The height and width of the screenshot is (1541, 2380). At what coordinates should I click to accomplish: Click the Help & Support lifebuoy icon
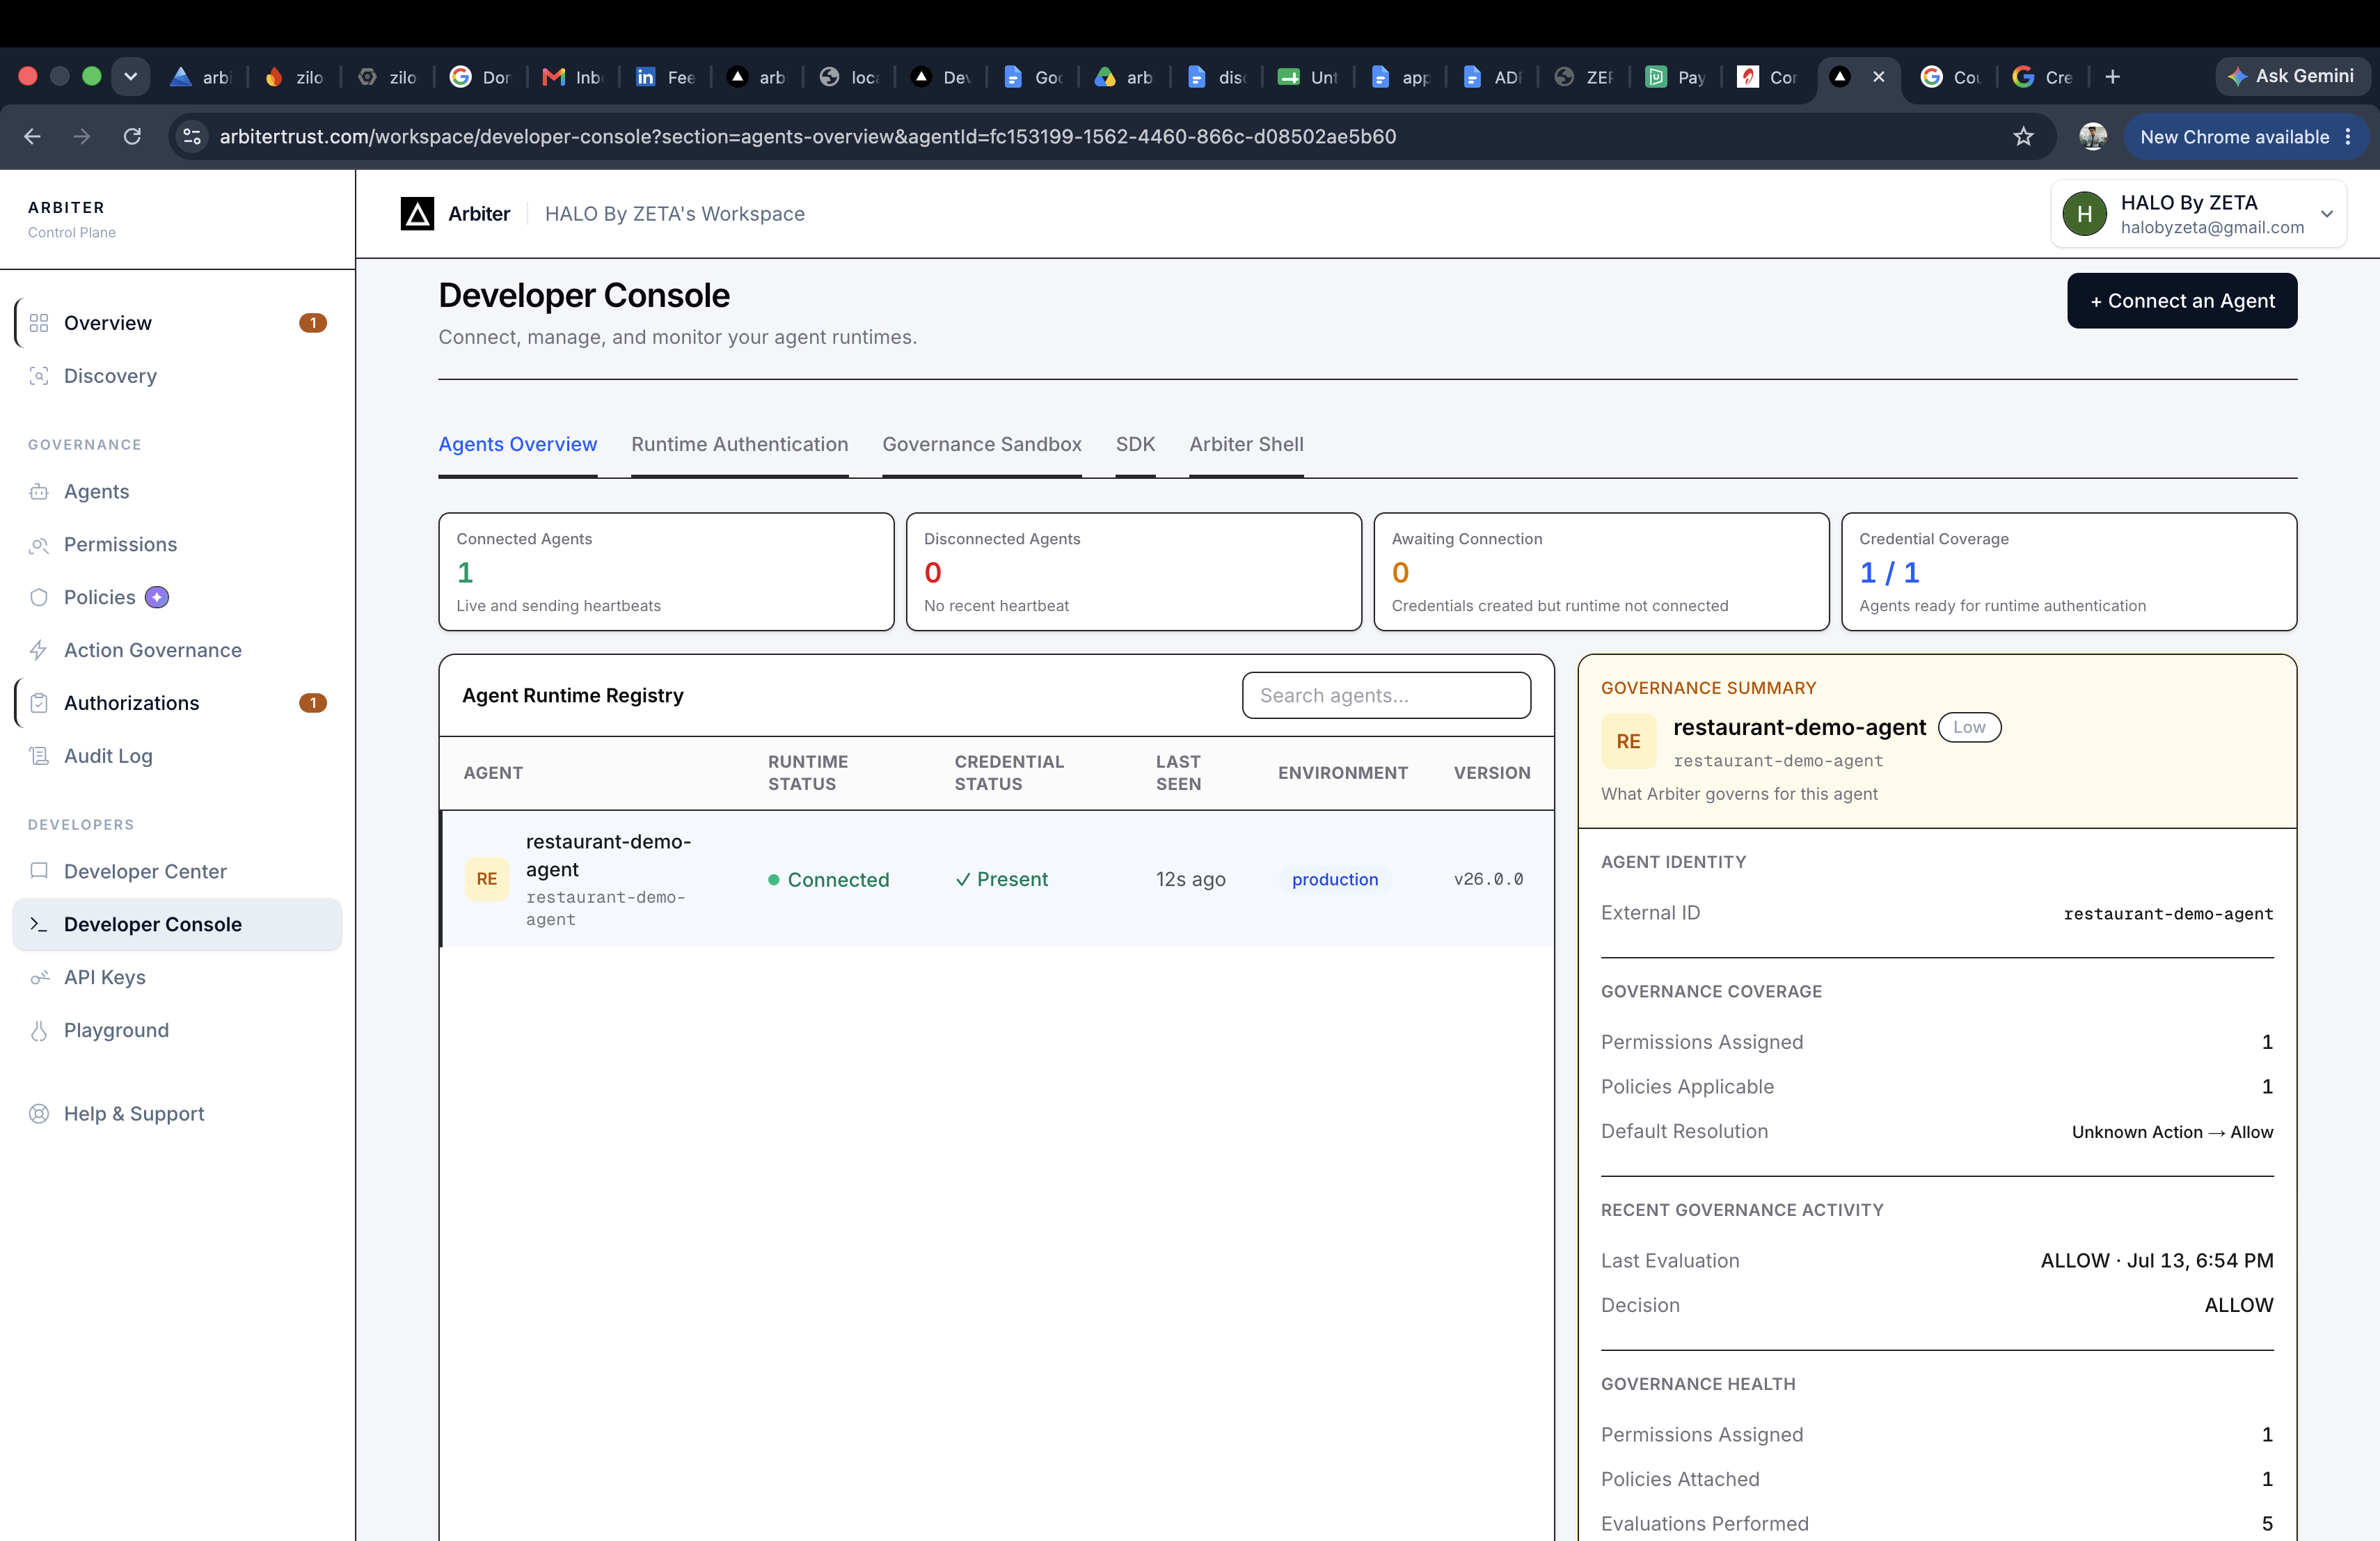coord(39,1113)
